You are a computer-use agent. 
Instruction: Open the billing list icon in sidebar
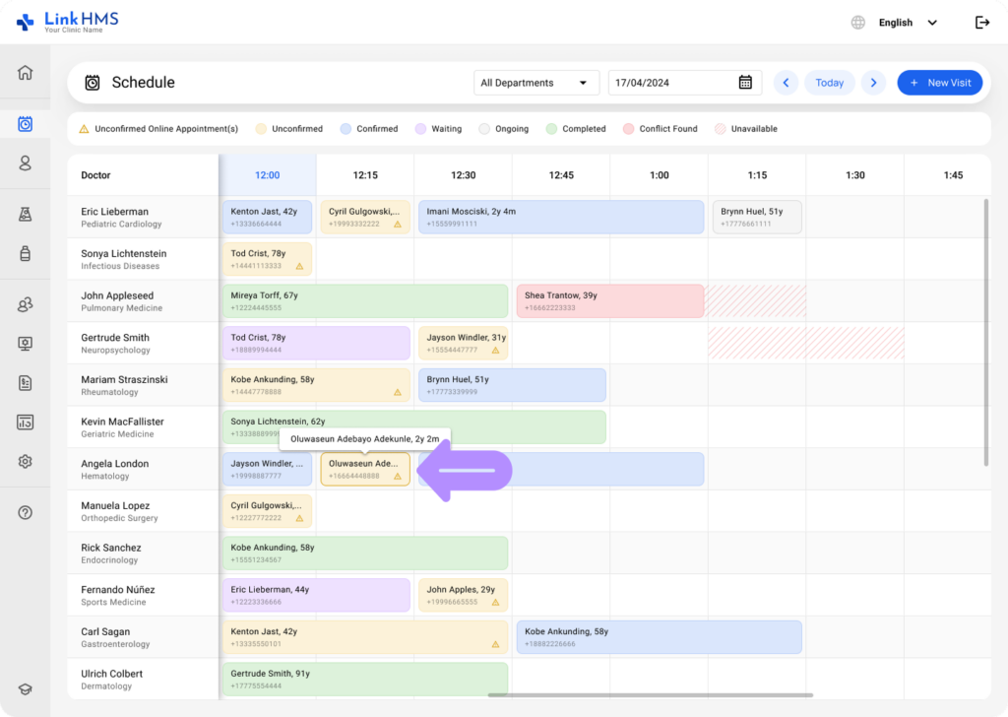tap(25, 382)
